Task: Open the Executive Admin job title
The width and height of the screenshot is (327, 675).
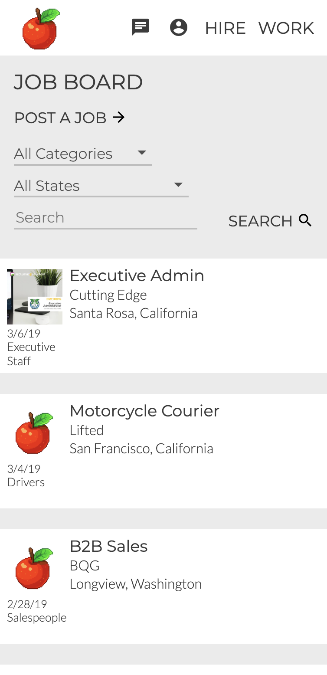Action: 137,275
